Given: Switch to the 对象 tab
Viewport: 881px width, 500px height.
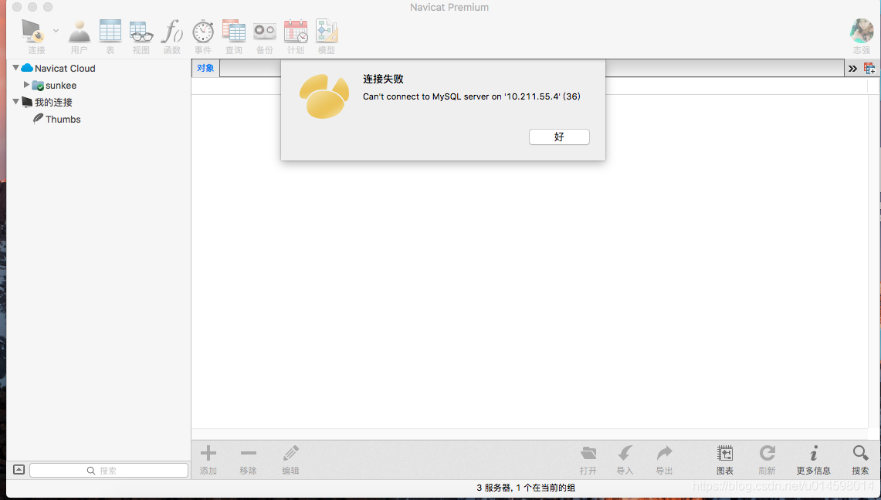Looking at the screenshot, I should click(205, 69).
